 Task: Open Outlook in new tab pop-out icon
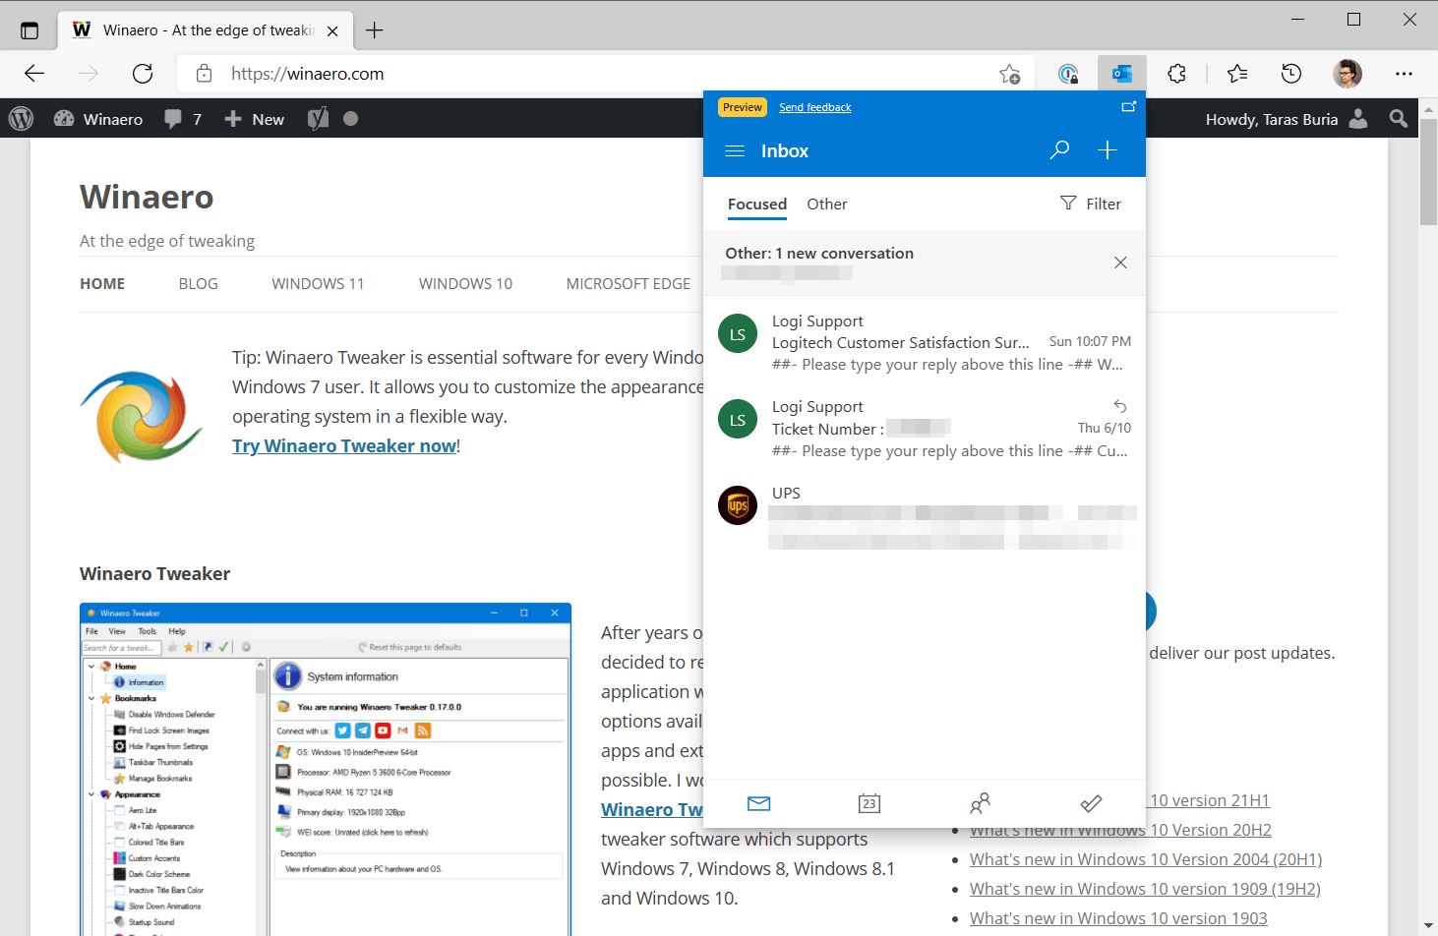click(1128, 107)
